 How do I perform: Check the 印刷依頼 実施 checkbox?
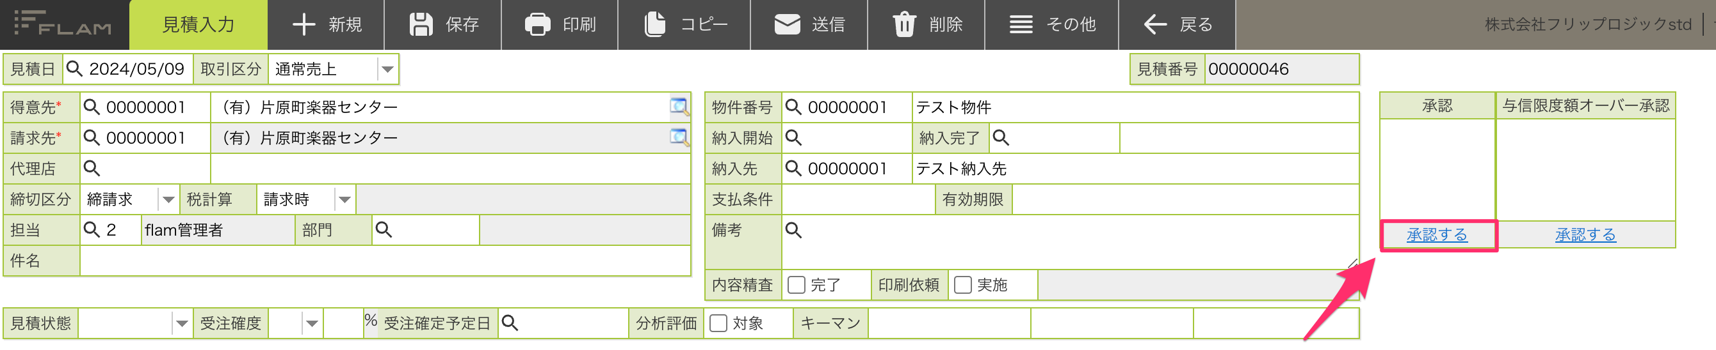962,285
